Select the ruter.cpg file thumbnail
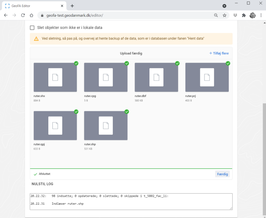 click(106, 77)
